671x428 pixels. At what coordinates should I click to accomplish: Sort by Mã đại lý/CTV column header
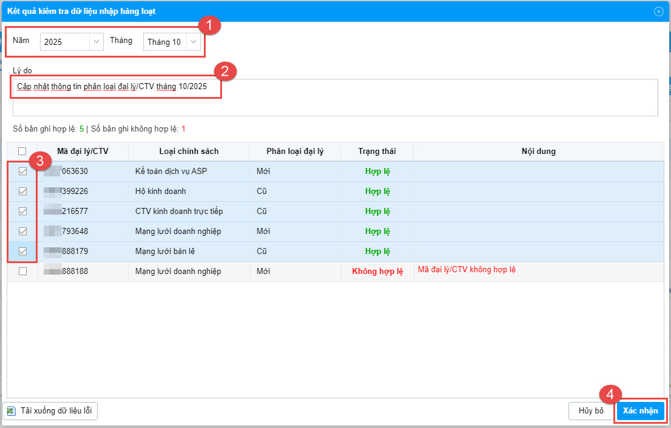click(83, 151)
